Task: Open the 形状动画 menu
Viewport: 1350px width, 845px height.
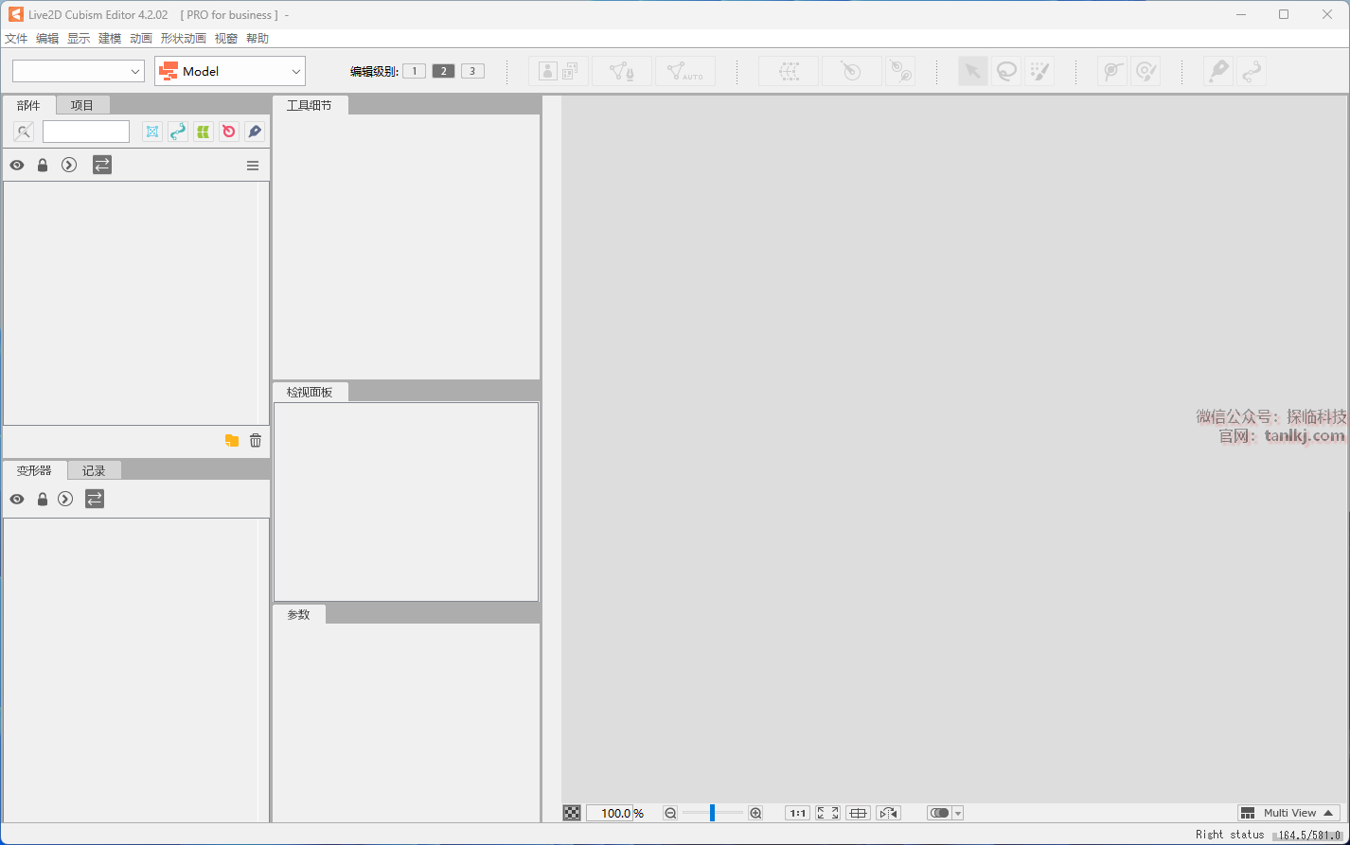Action: pos(184,39)
